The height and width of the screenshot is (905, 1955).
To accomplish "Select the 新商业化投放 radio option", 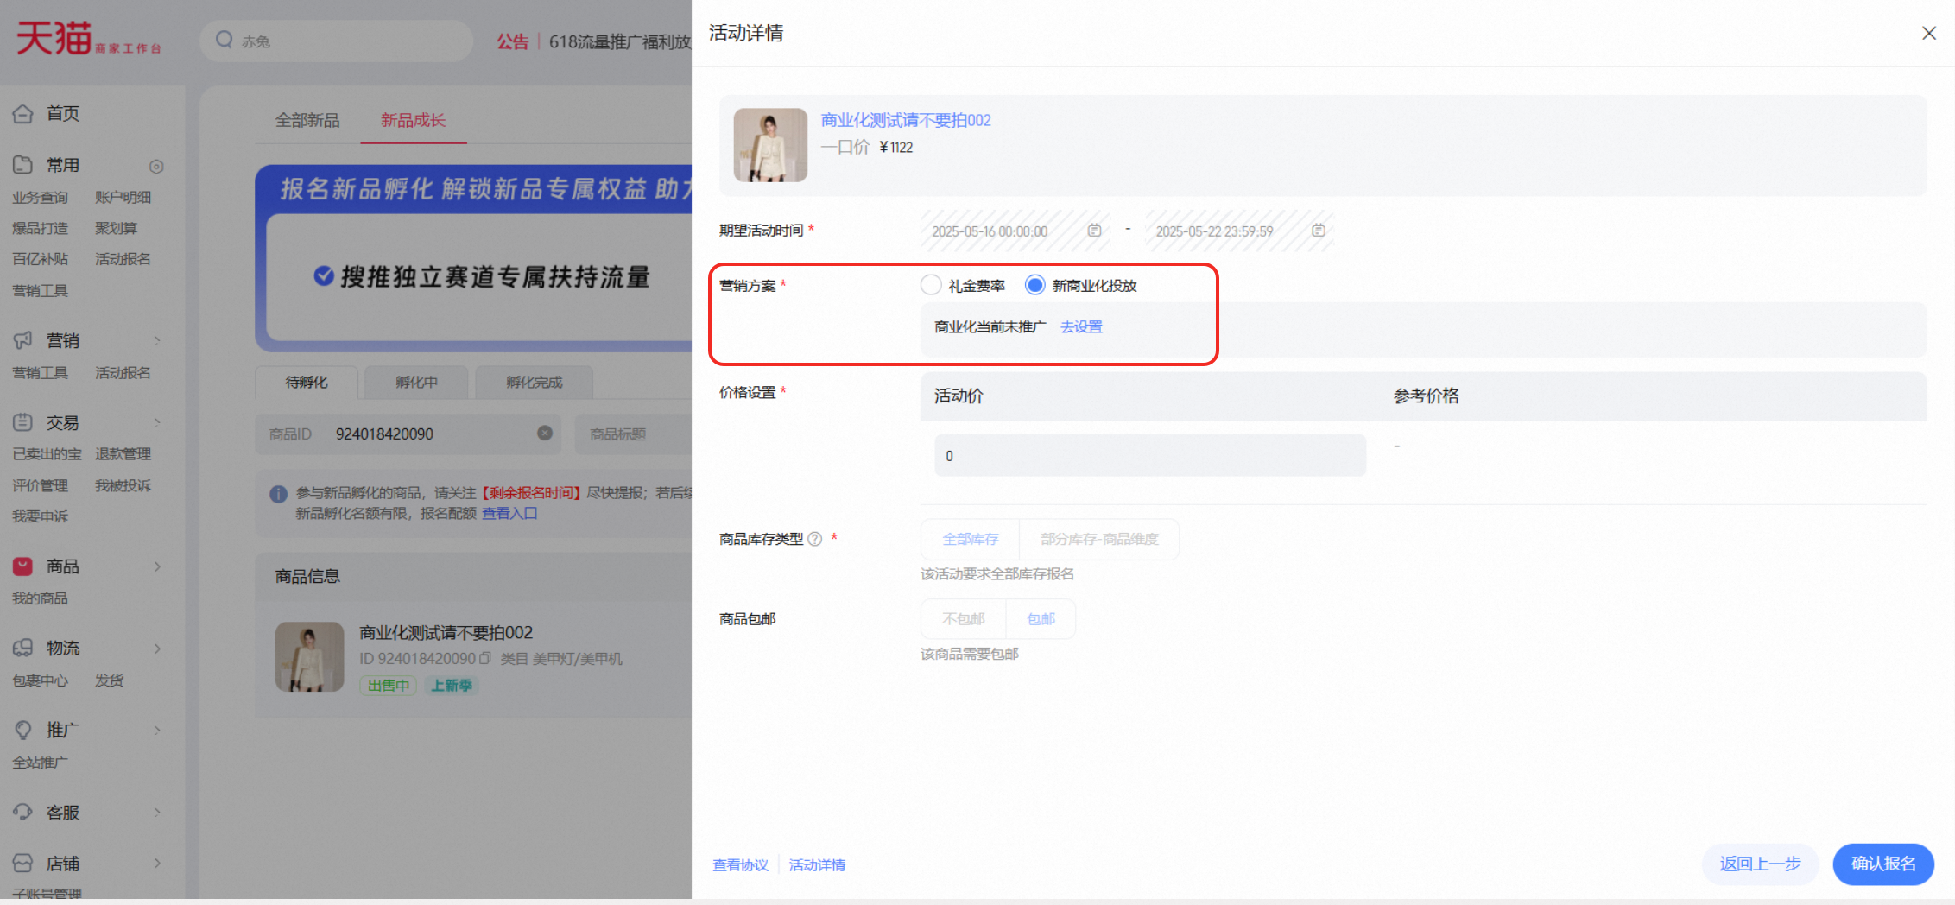I will 1034,285.
